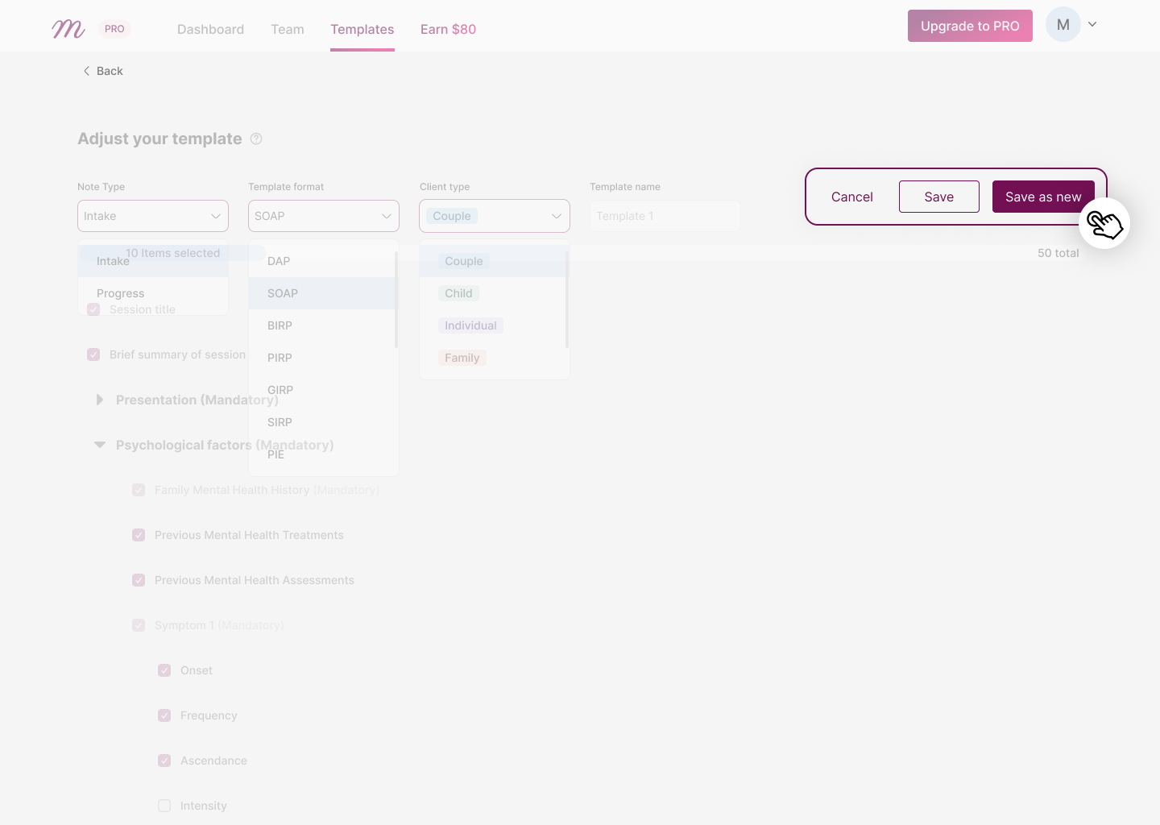Select the Templates tab
Screen dimensions: 1160x825
click(x=362, y=29)
